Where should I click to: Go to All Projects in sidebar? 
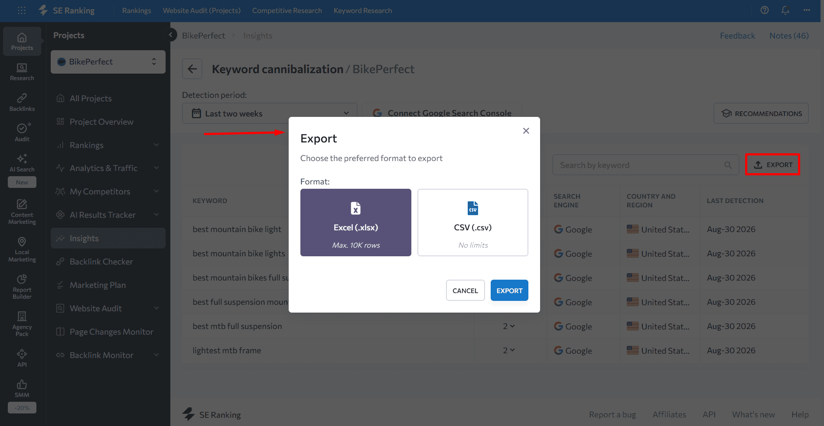point(108,98)
